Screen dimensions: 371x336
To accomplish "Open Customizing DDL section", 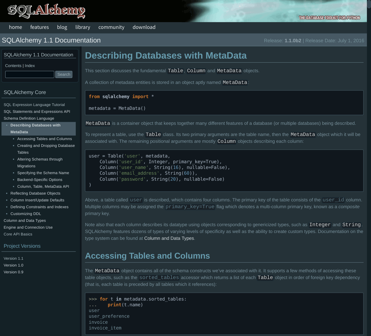I will click(26, 214).
